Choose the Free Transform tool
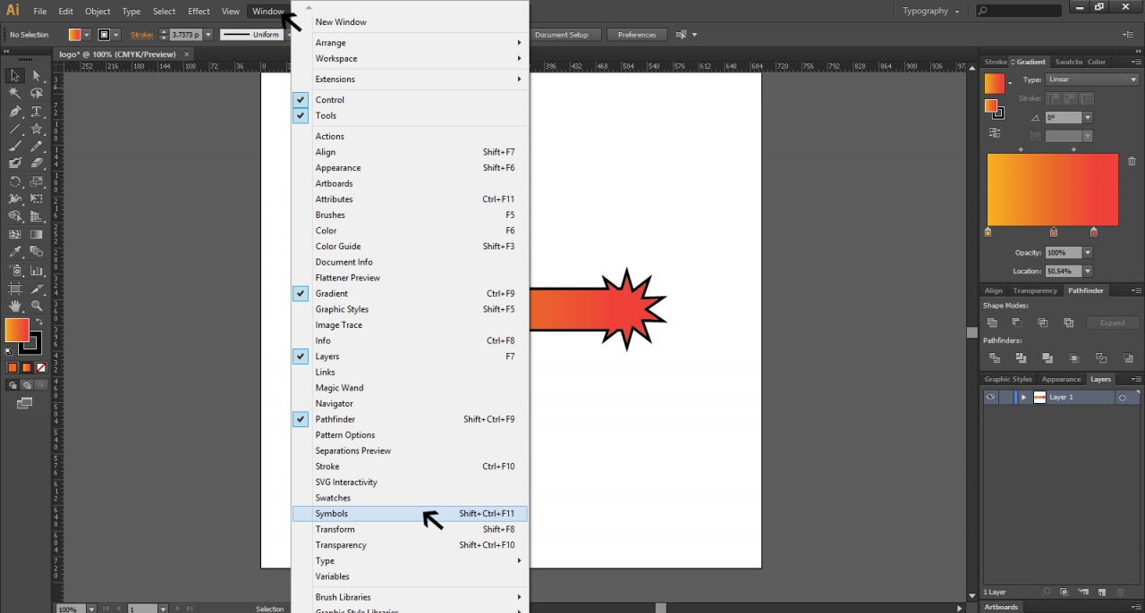Screen dimensions: 1145x613 [37, 198]
